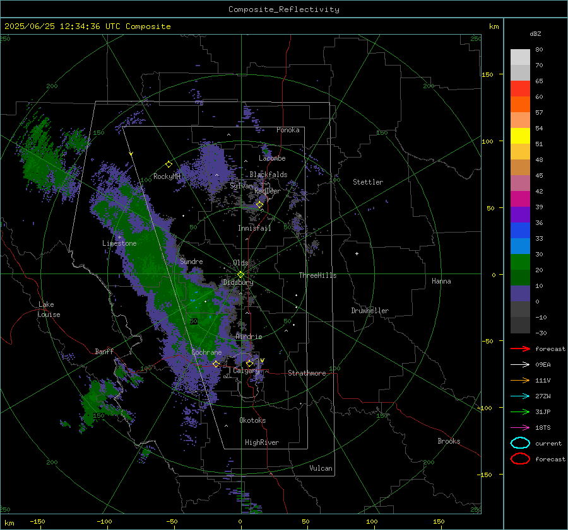Select the orange 111V arrow icon
The image size is (568, 530).
[520, 380]
